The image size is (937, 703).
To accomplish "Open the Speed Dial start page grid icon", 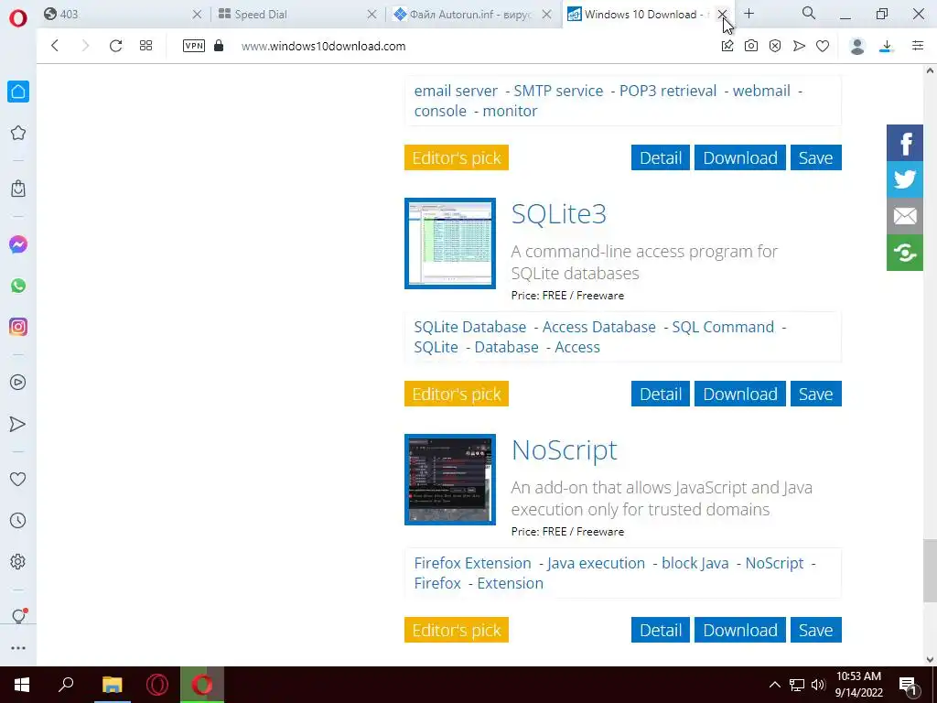I will 145,46.
